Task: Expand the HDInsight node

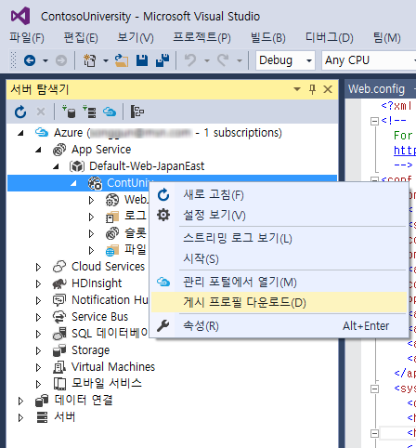Action: point(38,283)
